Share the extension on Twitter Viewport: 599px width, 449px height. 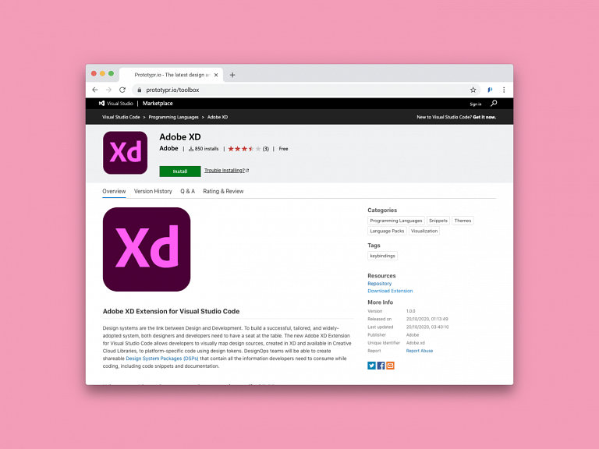[x=372, y=365]
